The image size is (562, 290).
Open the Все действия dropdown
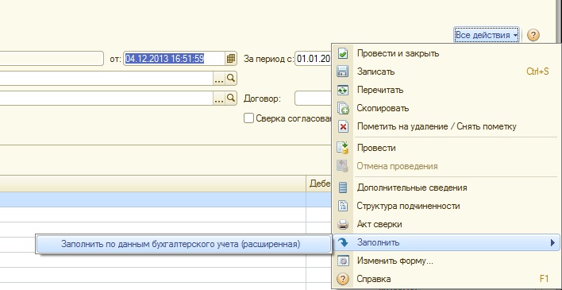pyautogui.click(x=487, y=35)
